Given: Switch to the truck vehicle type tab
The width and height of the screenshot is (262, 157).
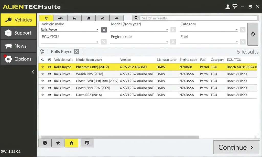Looking at the screenshot, I should click(89, 18).
